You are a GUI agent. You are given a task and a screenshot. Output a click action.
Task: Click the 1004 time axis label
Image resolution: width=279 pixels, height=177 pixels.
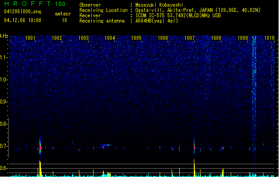(110, 38)
